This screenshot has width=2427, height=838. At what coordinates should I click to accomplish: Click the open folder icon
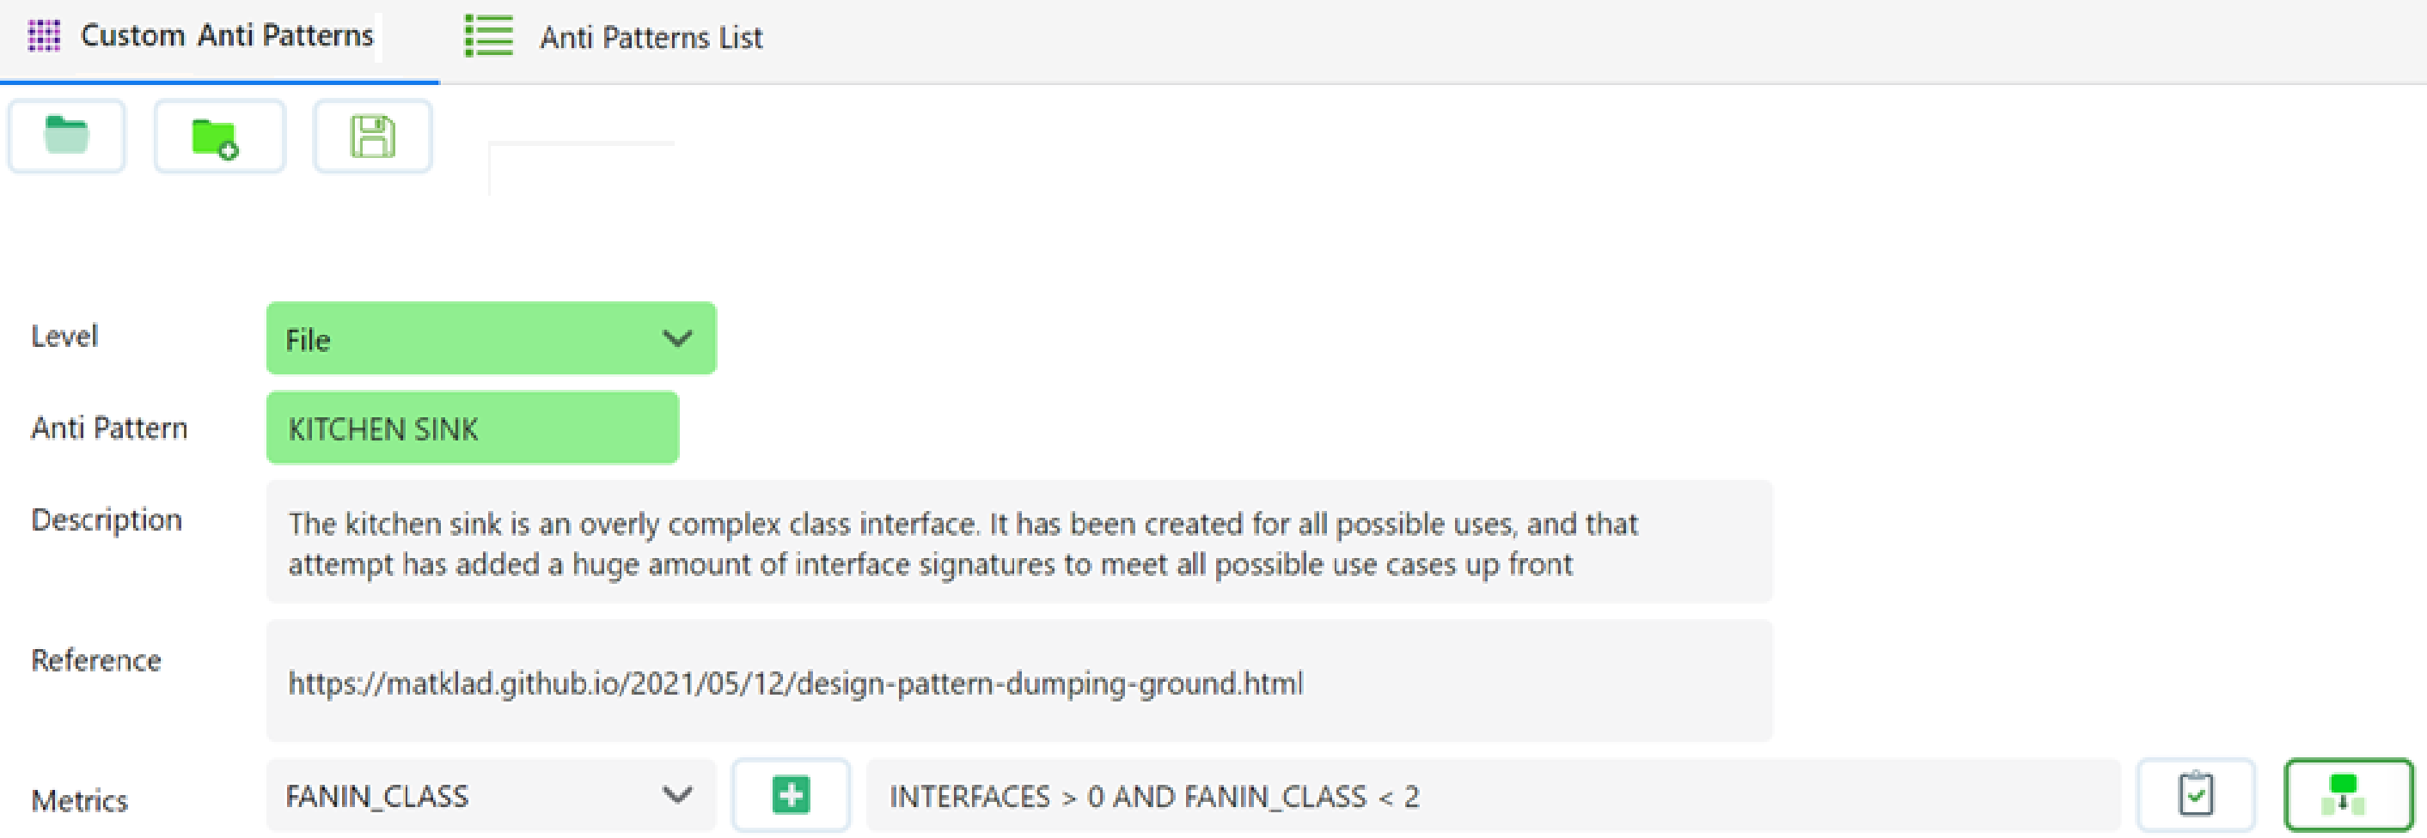(66, 137)
